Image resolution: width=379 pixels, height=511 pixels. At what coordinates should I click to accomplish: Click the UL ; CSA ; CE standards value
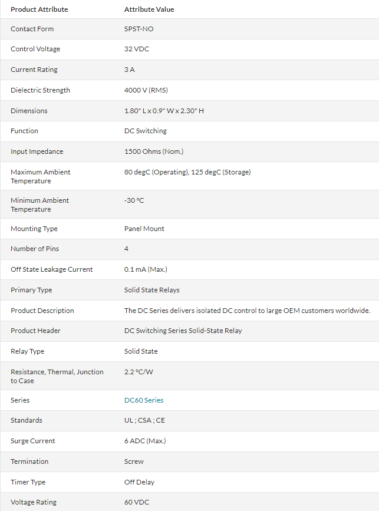(144, 420)
